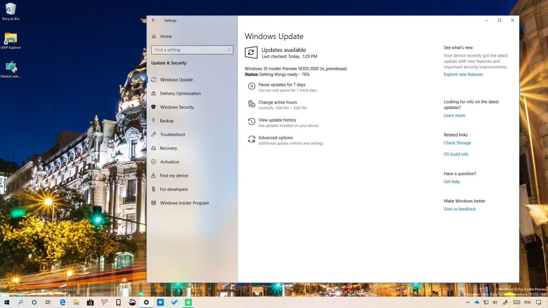Screen dimensions: 548x308
Task: Open Microsoft Edge from the taskbar
Action: 62,302
